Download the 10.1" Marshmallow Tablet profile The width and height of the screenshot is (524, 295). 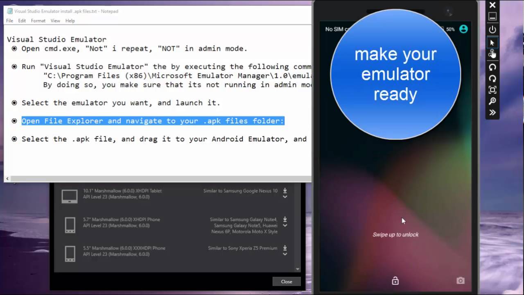pyautogui.click(x=285, y=191)
